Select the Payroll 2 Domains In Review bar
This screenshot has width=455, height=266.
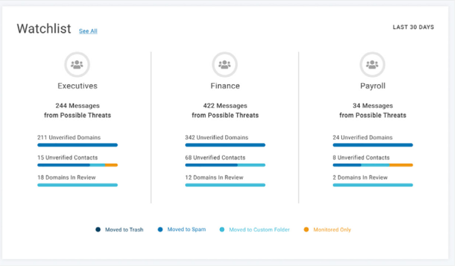coord(373,185)
